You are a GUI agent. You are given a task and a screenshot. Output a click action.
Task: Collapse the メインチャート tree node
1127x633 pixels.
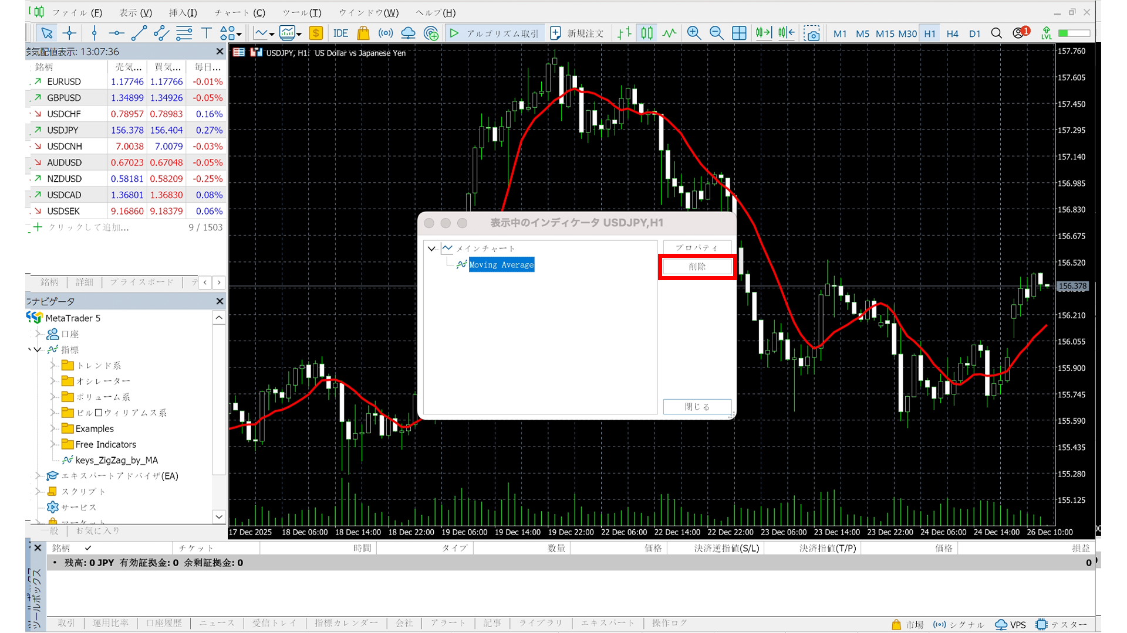pos(431,249)
